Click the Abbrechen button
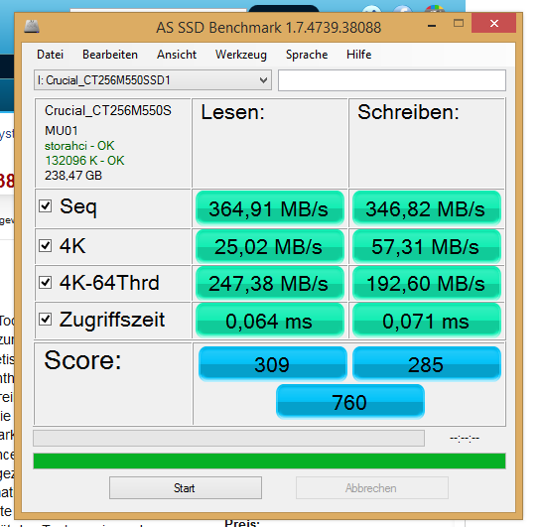Viewport: 542px width, 527px height. pos(372,488)
